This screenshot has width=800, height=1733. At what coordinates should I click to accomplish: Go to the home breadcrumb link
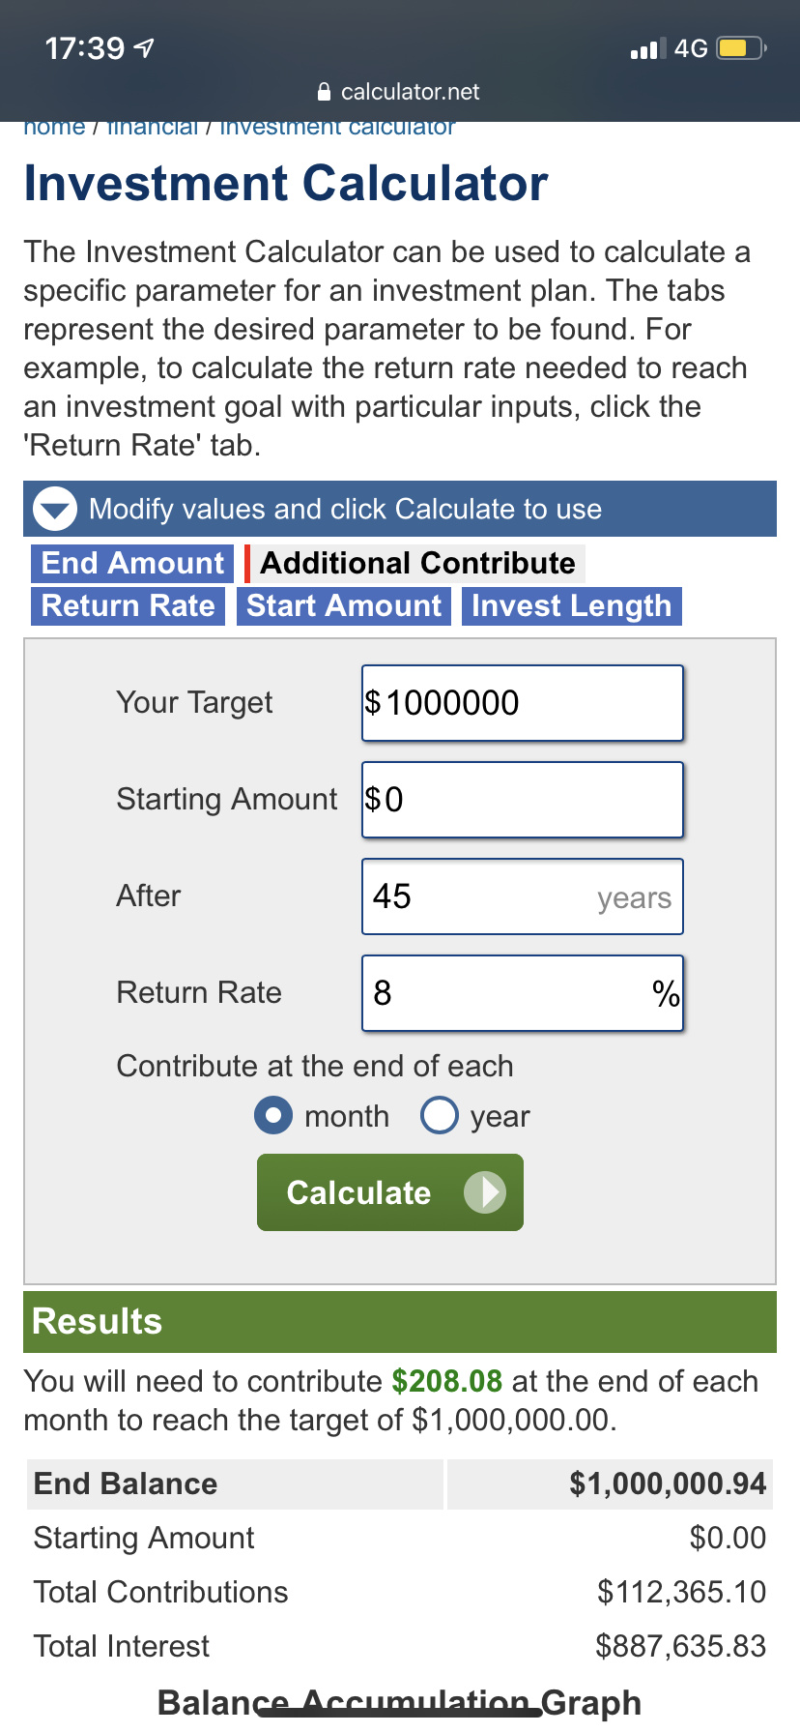pos(54,127)
